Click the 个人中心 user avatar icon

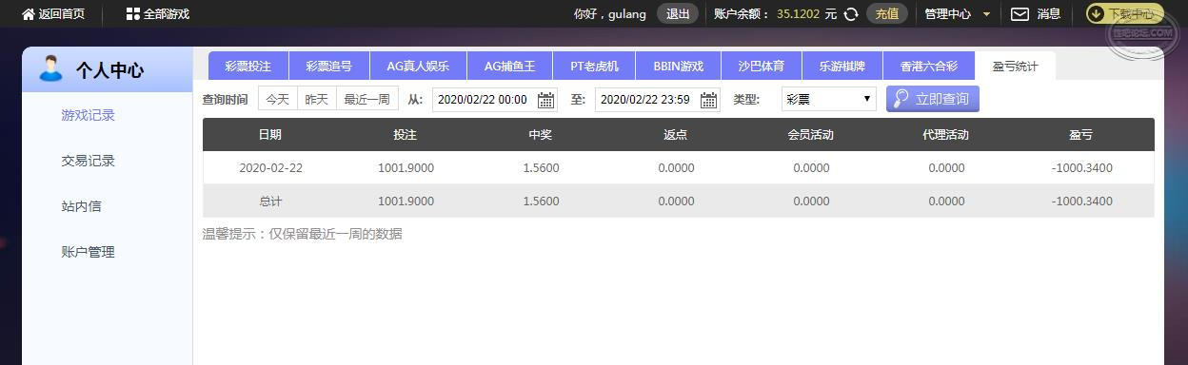[x=50, y=68]
